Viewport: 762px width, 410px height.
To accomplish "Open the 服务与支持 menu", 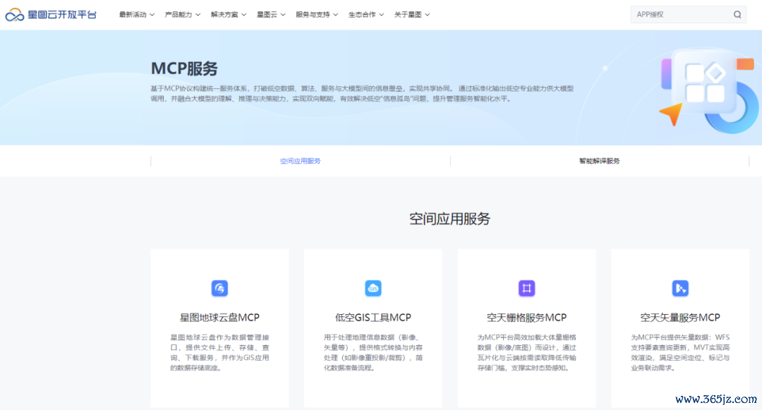I will (x=313, y=15).
